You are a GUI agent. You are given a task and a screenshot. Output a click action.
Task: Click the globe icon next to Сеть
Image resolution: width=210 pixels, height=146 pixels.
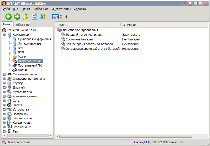point(9,101)
